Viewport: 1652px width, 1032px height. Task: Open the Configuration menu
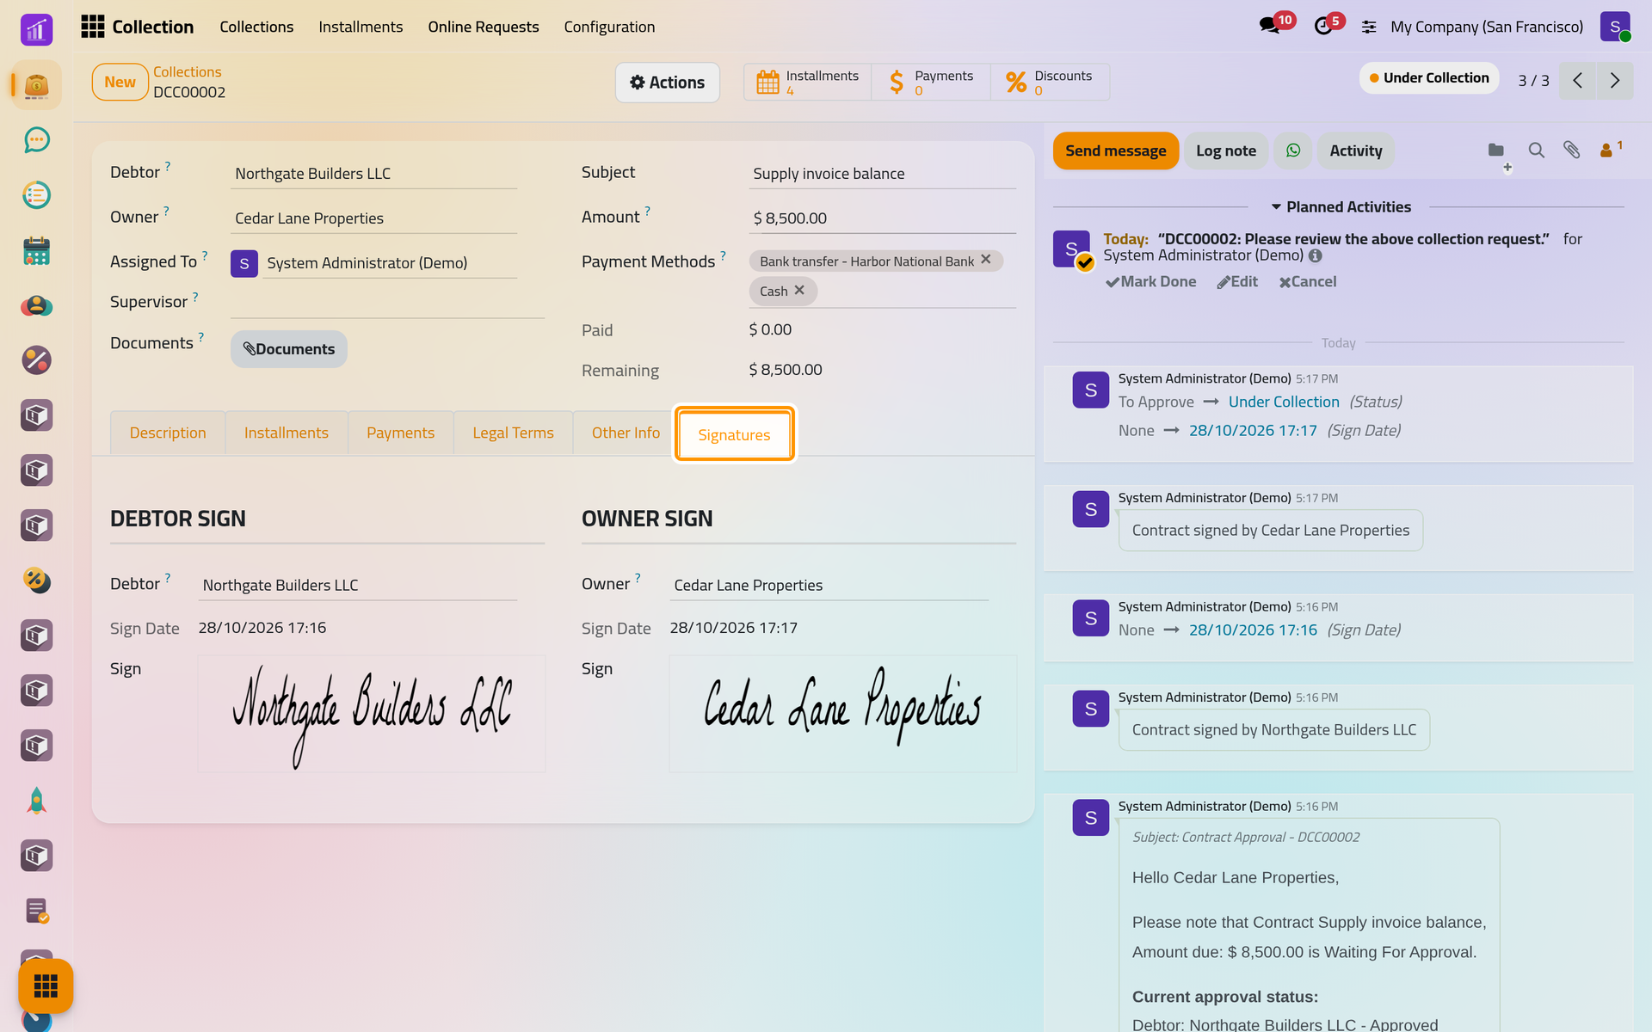(609, 27)
